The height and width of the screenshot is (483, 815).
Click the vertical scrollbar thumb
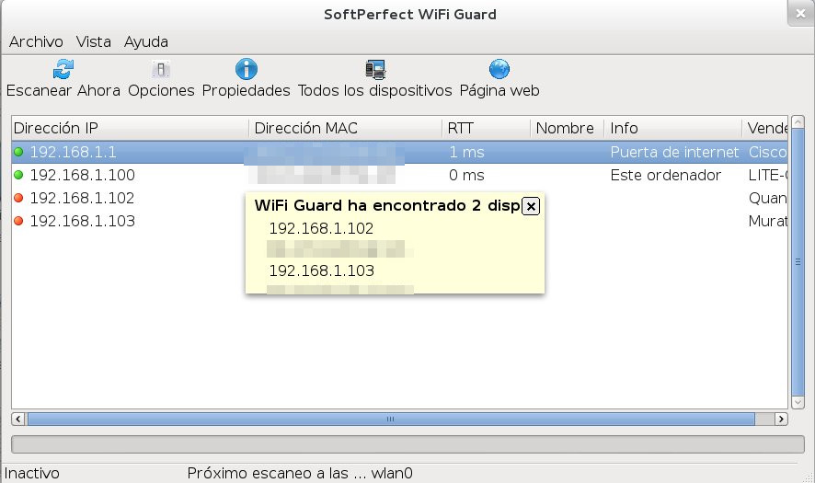(798, 262)
